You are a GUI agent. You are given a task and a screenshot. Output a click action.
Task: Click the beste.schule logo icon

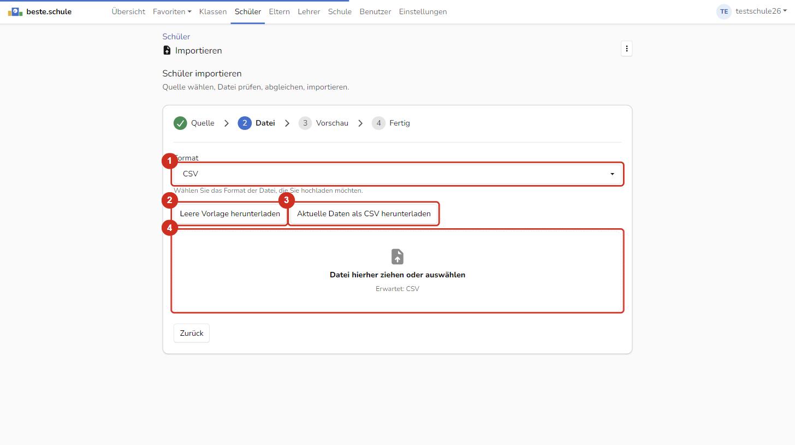click(x=15, y=11)
